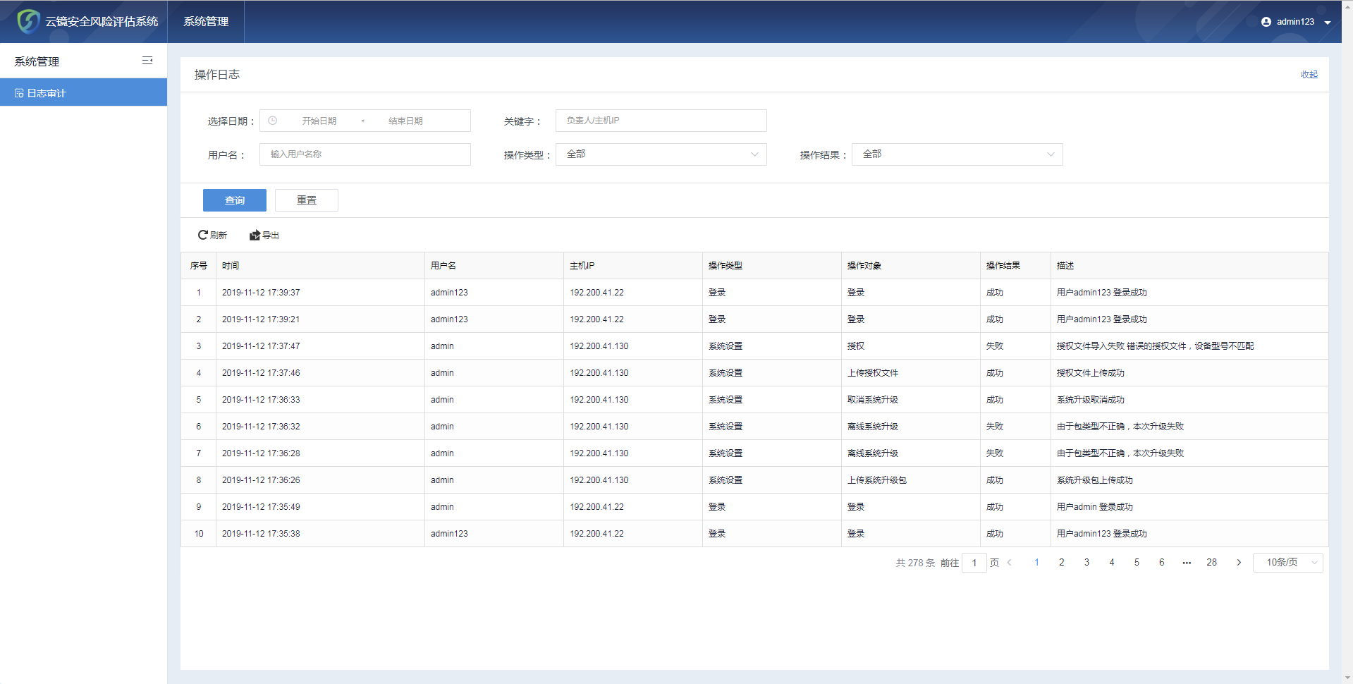The height and width of the screenshot is (684, 1353).
Task: Go to page 2
Action: point(1062,563)
